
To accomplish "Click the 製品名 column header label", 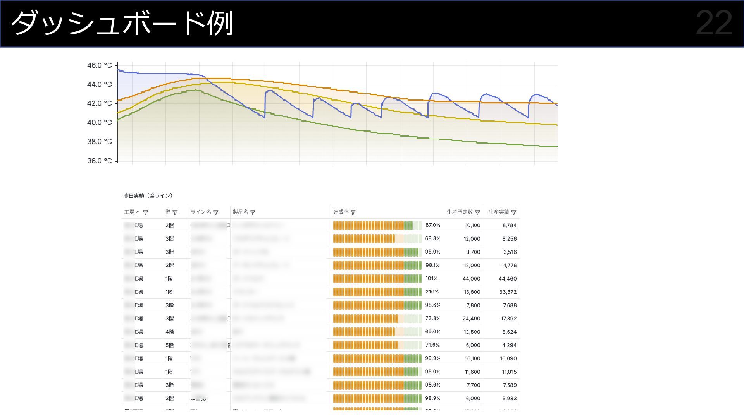I will [240, 212].
